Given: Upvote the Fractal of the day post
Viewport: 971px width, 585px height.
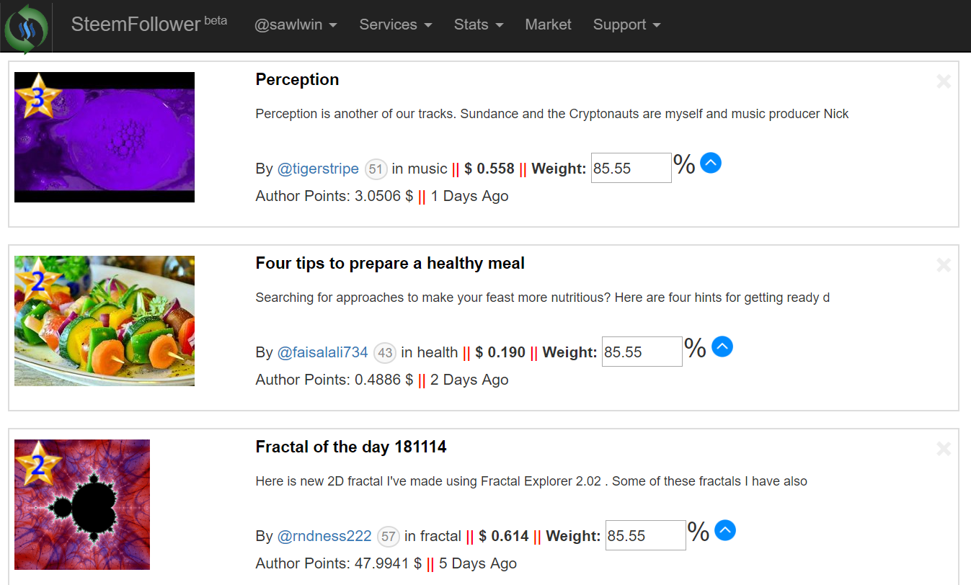Looking at the screenshot, I should 724,531.
